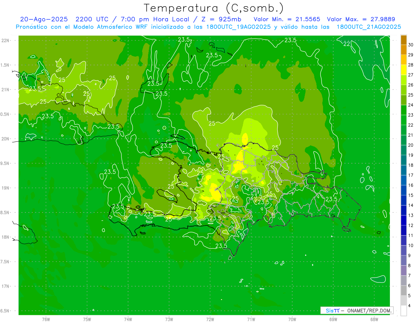Click the '76W' longitude axis label
420x324 pixels.
pos(46,319)
